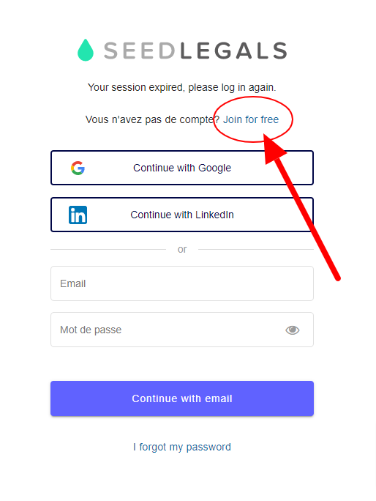Sign in via Continue with Google label
Screen dimensions: 376x501
pos(182,168)
